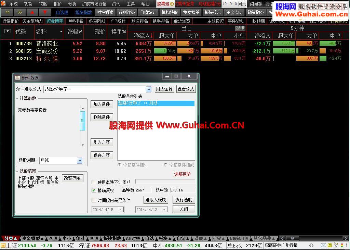Click the 加入条件 button
Screen dimensions: 350x250
pyautogui.click(x=102, y=104)
